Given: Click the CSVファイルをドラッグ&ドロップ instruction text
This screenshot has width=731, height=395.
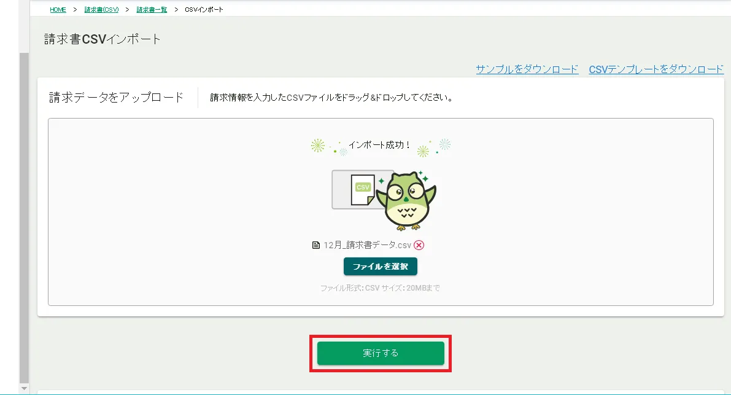Looking at the screenshot, I should pos(331,98).
